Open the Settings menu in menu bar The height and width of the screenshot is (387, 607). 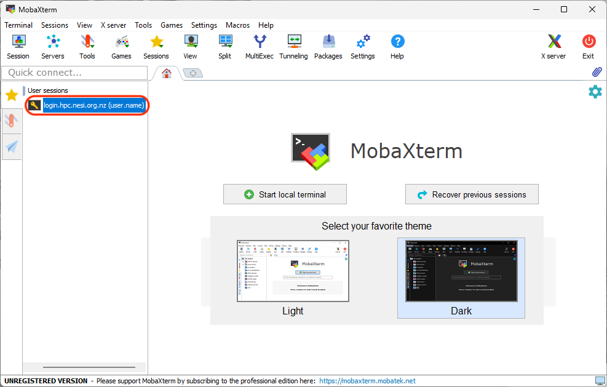point(204,25)
